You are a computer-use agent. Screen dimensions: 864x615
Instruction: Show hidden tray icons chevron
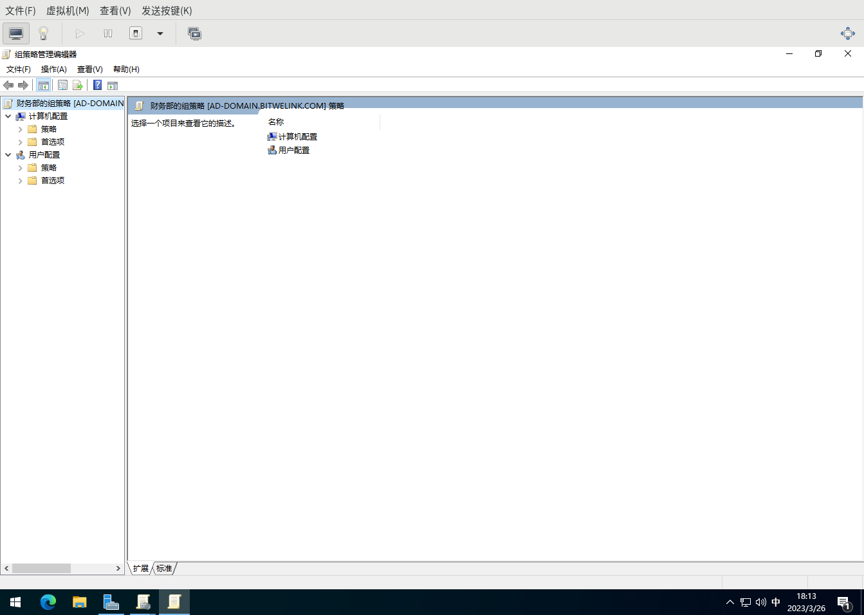730,602
